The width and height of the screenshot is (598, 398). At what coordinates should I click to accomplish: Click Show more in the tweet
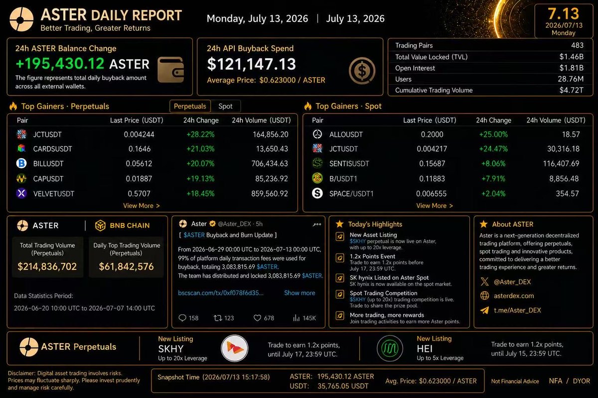click(x=299, y=293)
